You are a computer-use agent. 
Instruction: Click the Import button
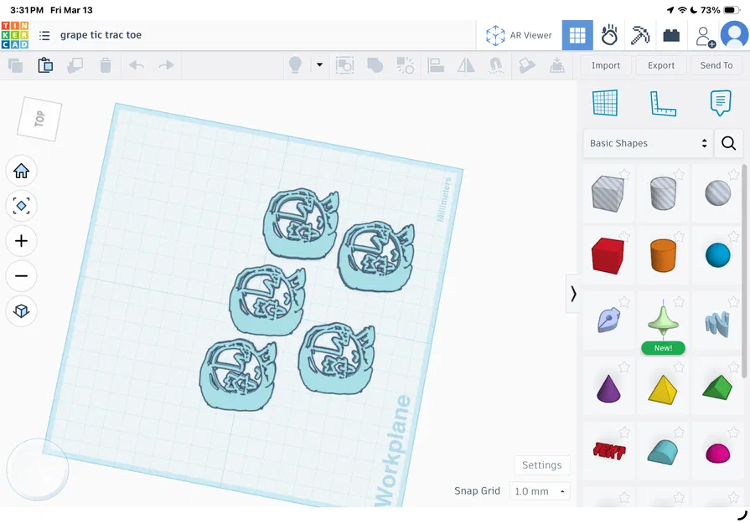(x=606, y=65)
